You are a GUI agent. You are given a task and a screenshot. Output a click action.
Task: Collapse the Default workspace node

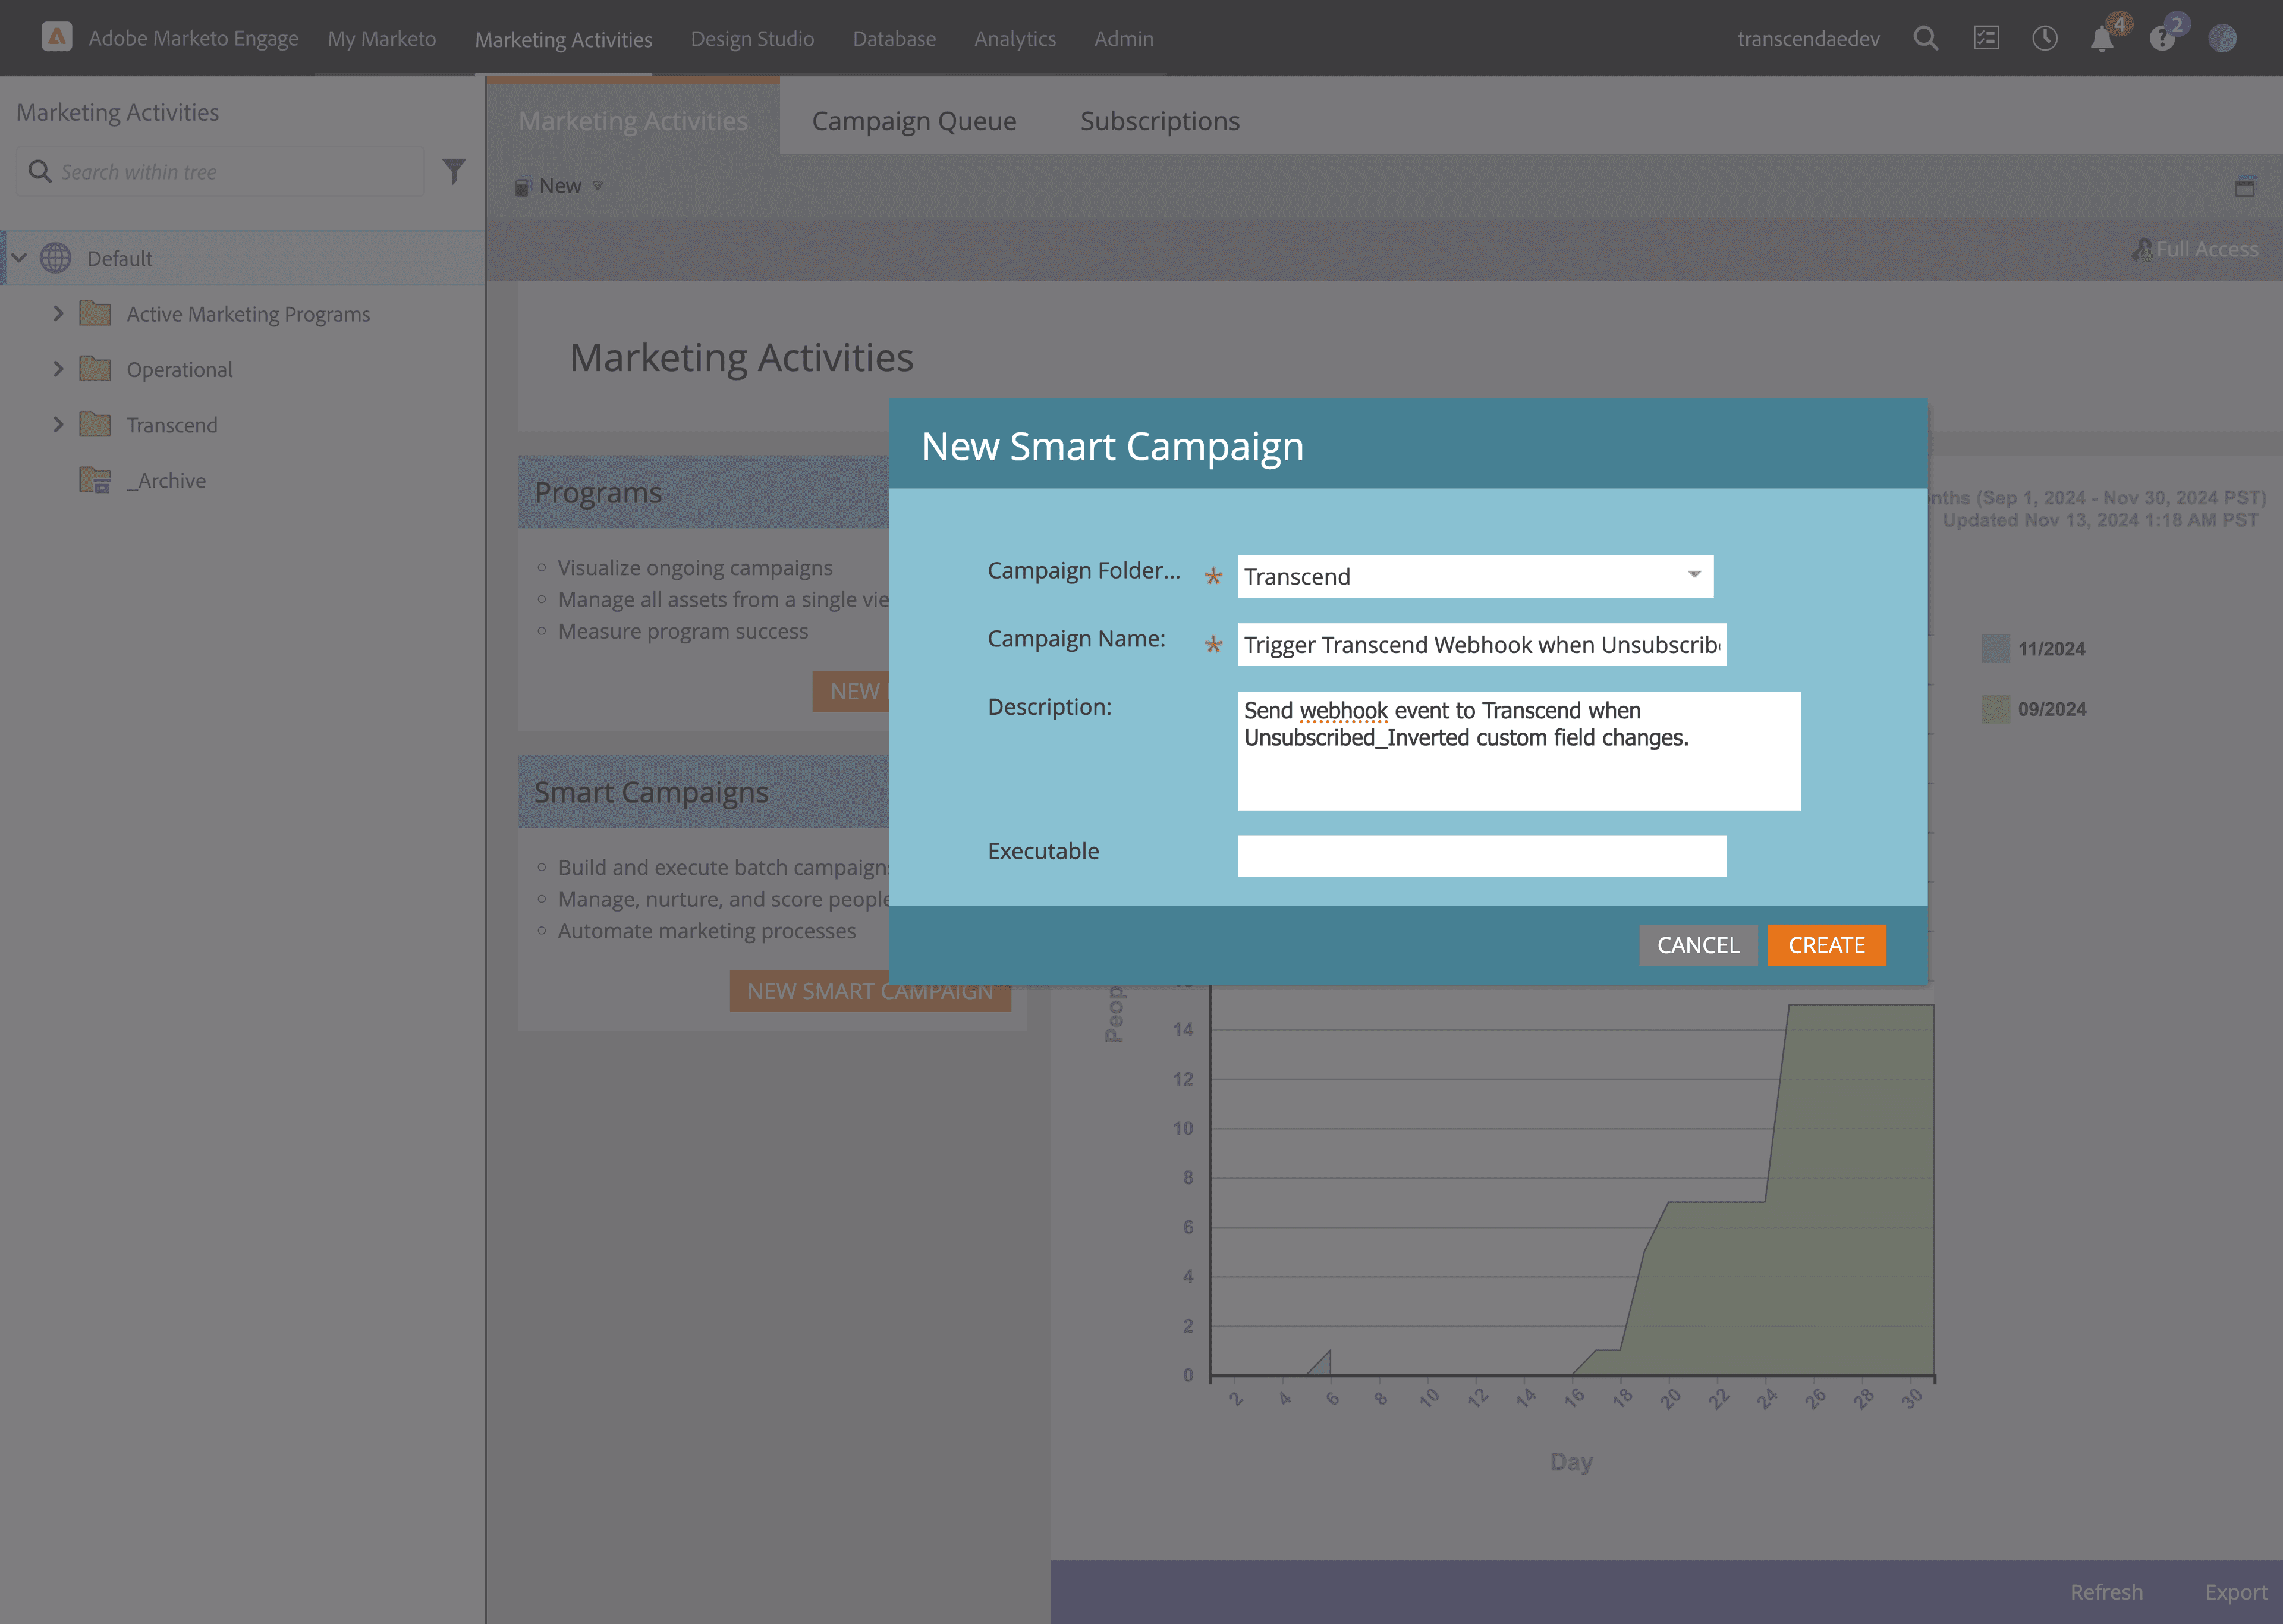point(19,257)
